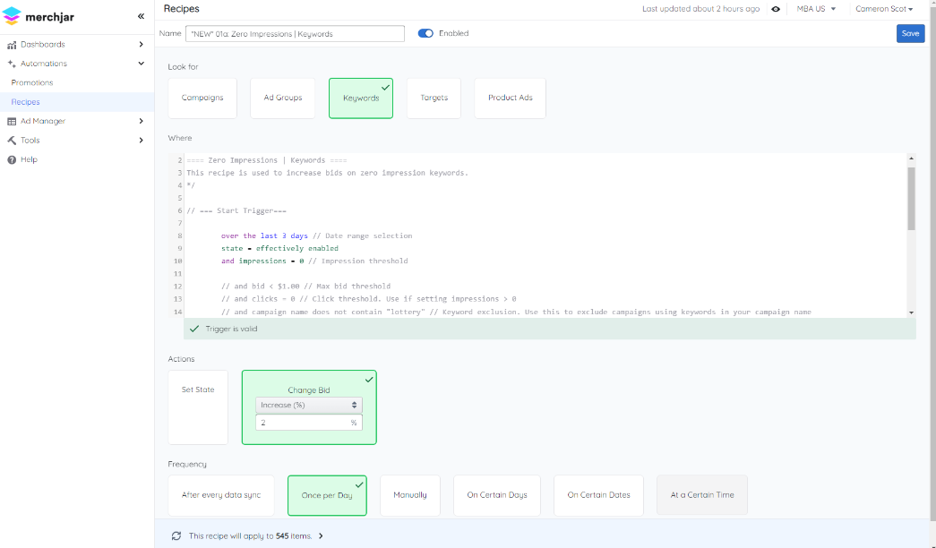Set frequency to On Certain Dates
Image resolution: width=936 pixels, height=548 pixels.
[598, 495]
